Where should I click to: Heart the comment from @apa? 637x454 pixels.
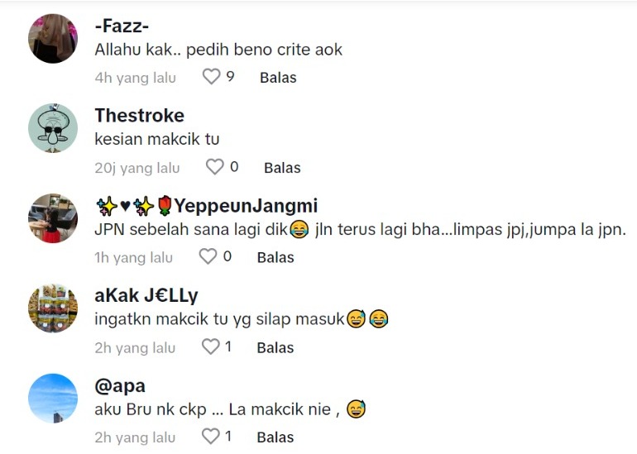(x=210, y=436)
